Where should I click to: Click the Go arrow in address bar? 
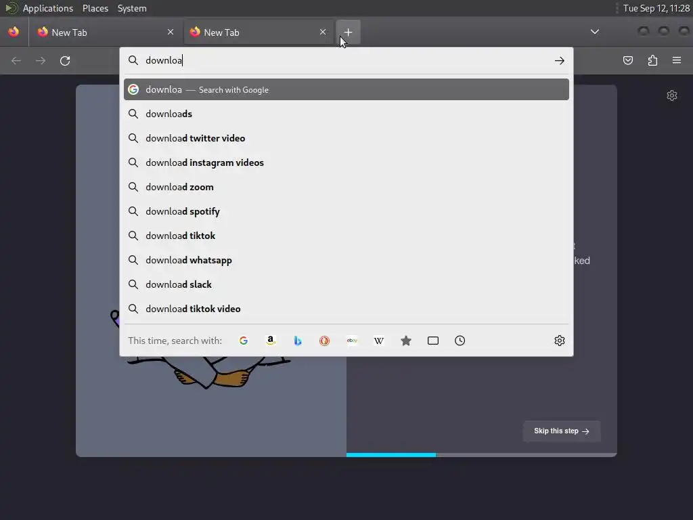point(560,60)
